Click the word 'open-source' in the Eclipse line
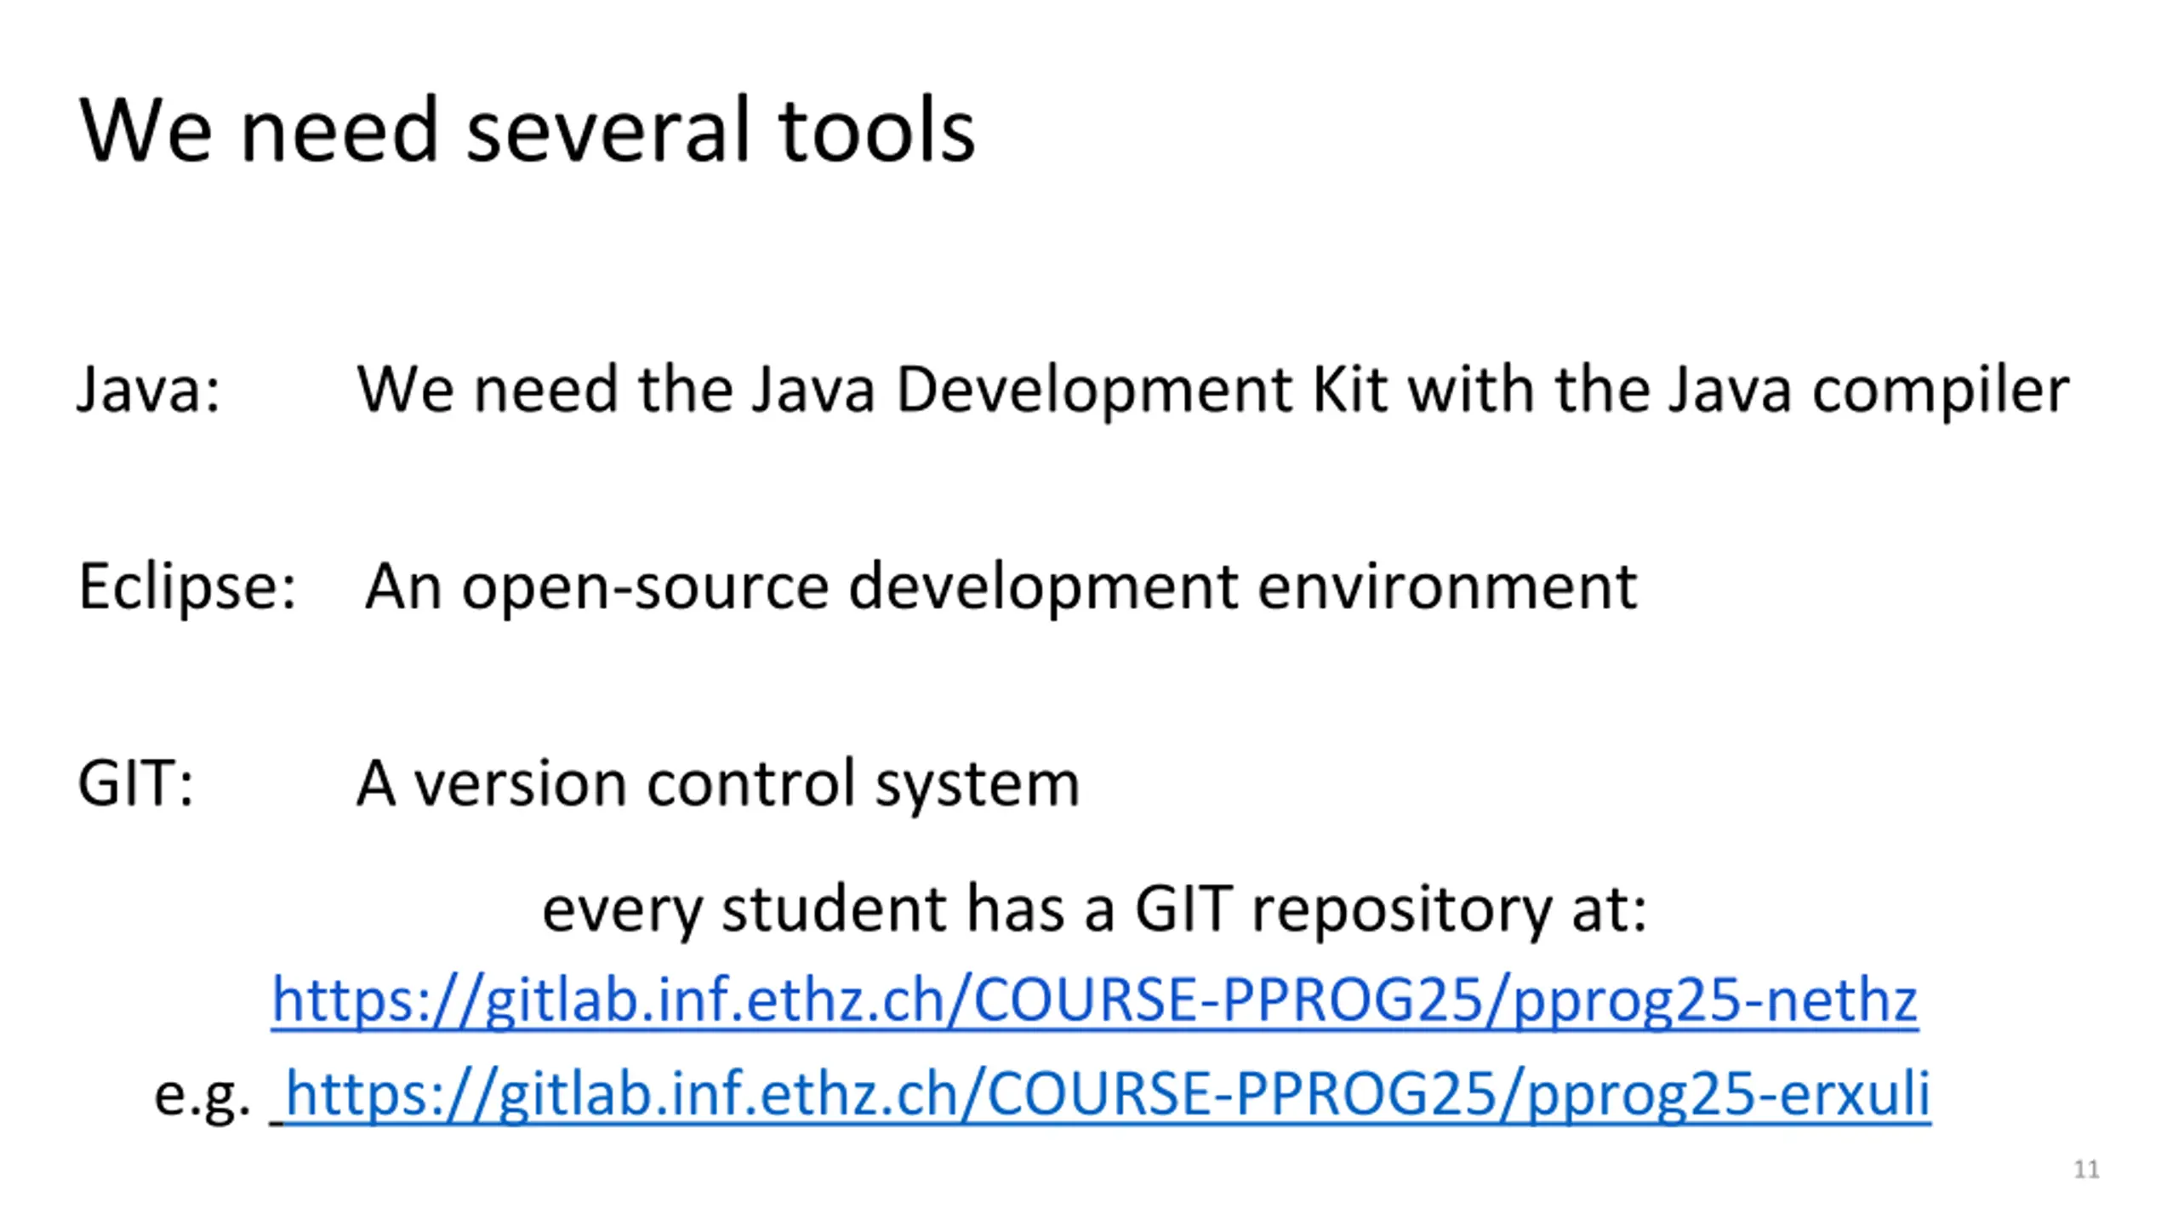This screenshot has width=2178, height=1225. [646, 589]
